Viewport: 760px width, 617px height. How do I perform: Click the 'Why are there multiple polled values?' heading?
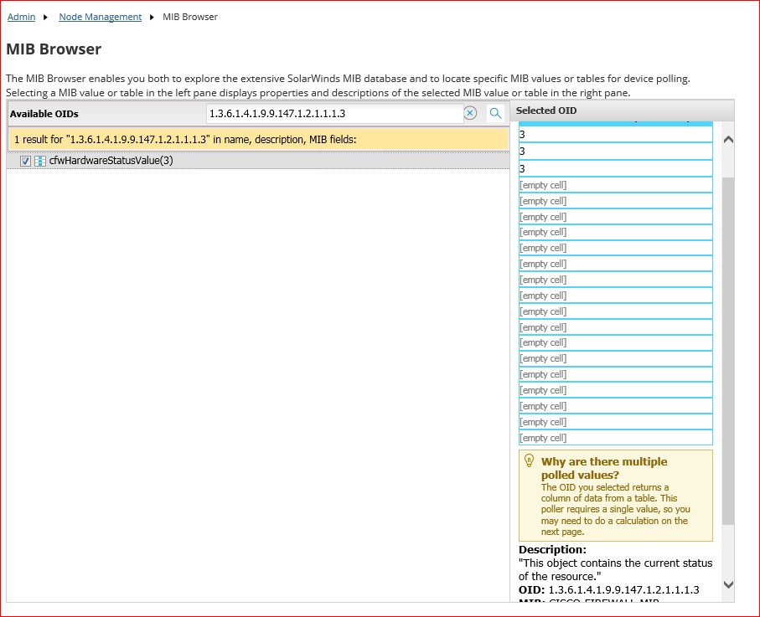pos(604,468)
